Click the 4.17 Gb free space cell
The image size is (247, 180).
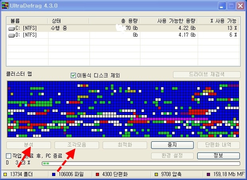(187, 35)
